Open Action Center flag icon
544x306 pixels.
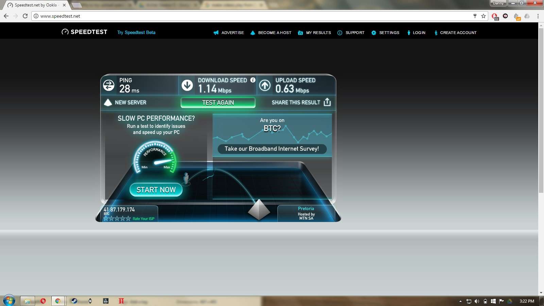click(501, 301)
